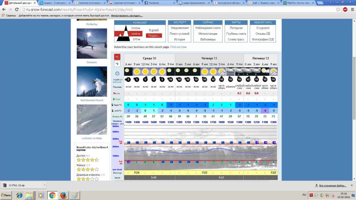This screenshot has height=200, width=356.
Task: Open the Пуск start button
Action: [x=6, y=195]
